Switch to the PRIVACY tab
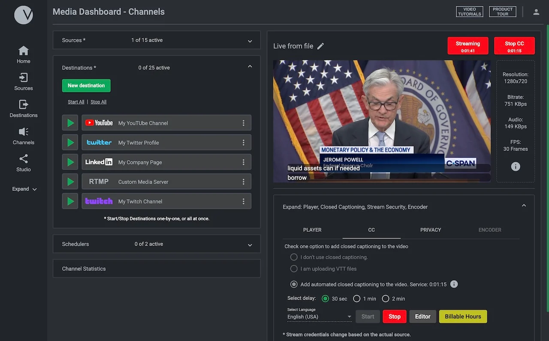549x341 pixels. (x=431, y=230)
